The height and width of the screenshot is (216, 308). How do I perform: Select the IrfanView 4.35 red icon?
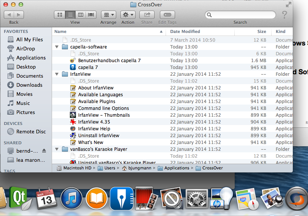pyautogui.click(x=73, y=122)
